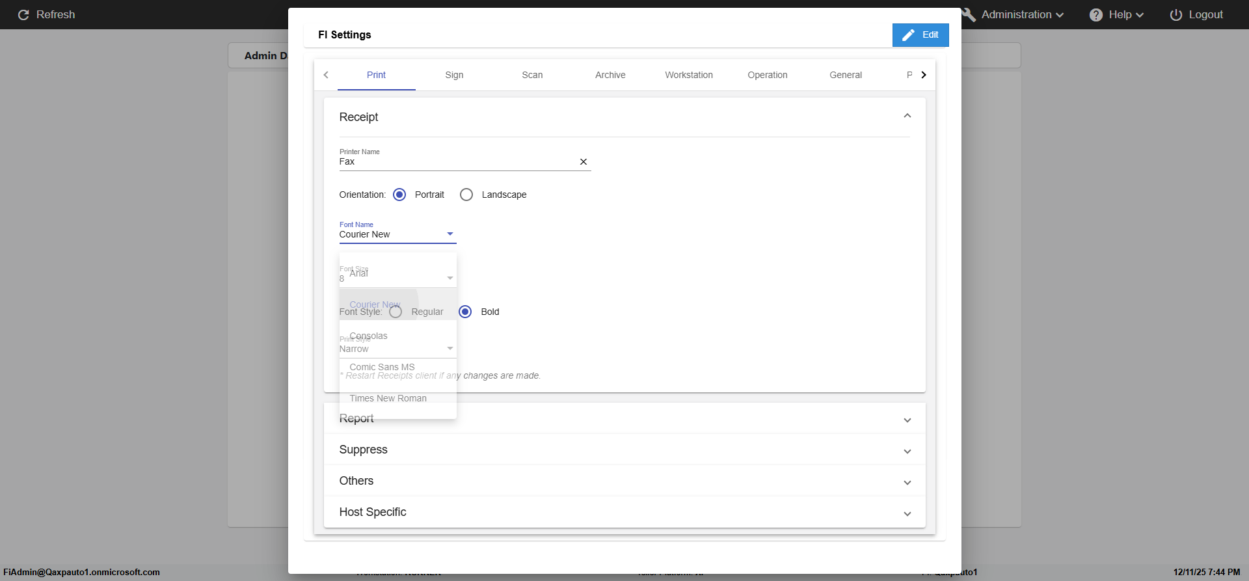The height and width of the screenshot is (581, 1249).
Task: Expand the Suppress section
Action: point(907,451)
